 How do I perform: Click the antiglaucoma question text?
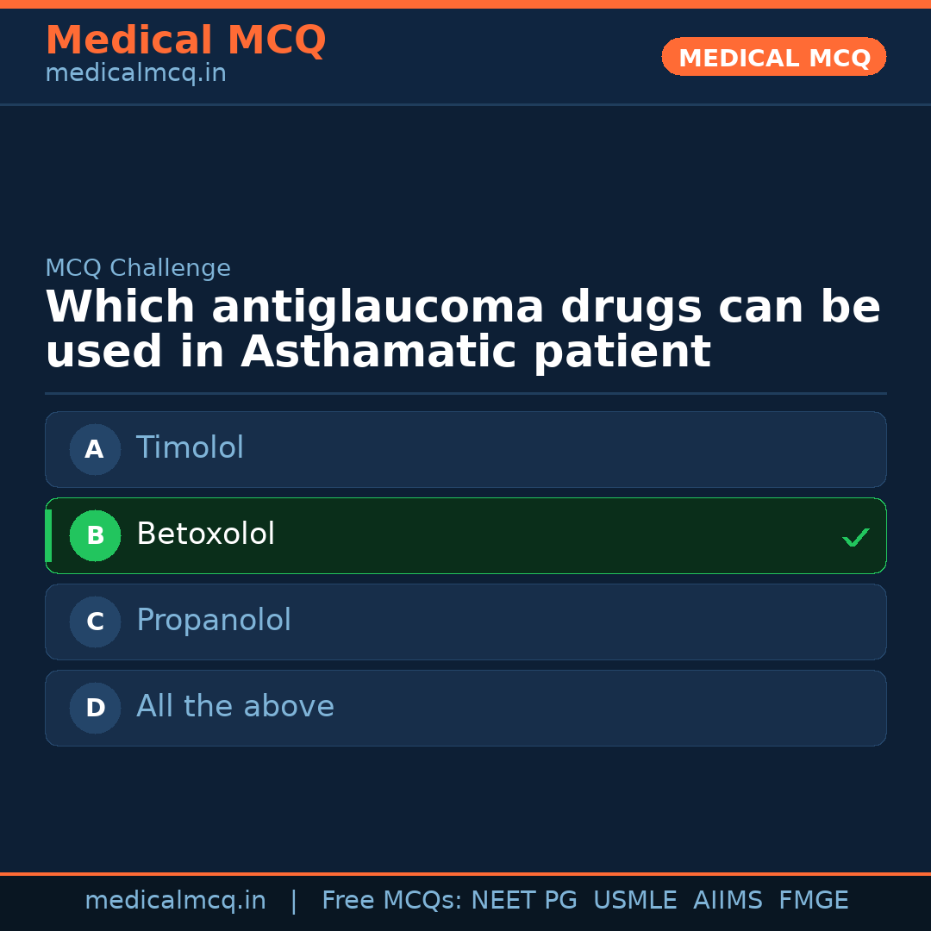[x=462, y=330]
